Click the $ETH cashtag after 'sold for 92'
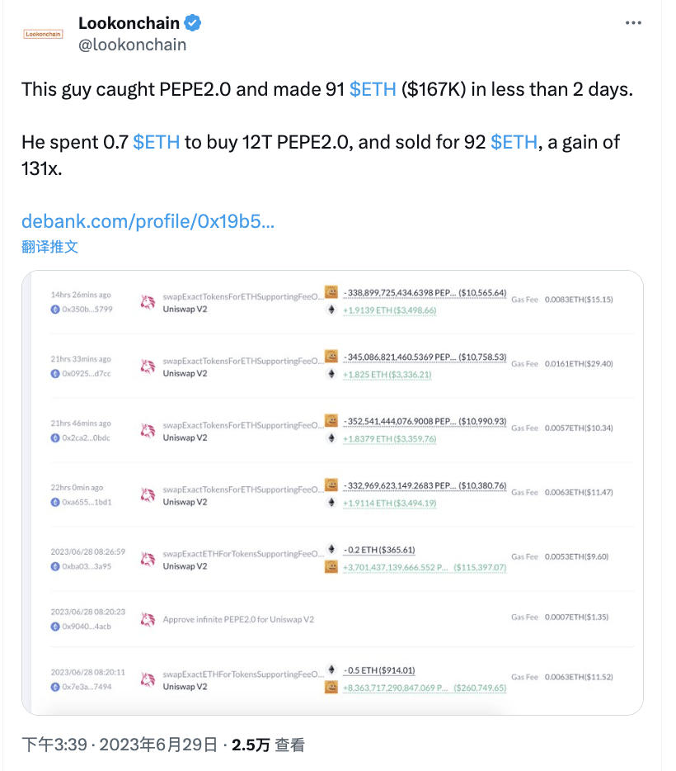Screen dimensions: 676x771 [514, 141]
